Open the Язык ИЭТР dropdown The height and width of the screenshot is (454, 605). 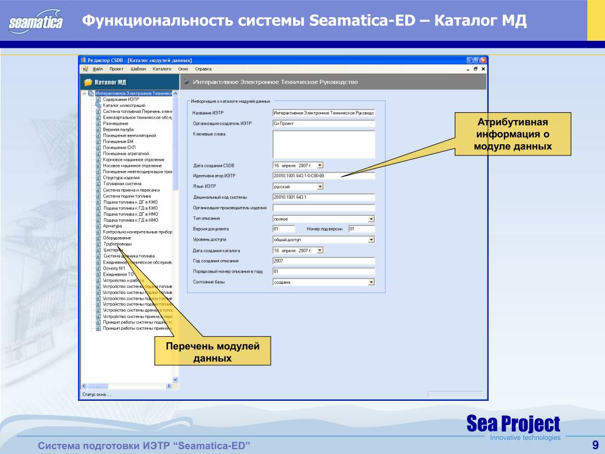(320, 186)
